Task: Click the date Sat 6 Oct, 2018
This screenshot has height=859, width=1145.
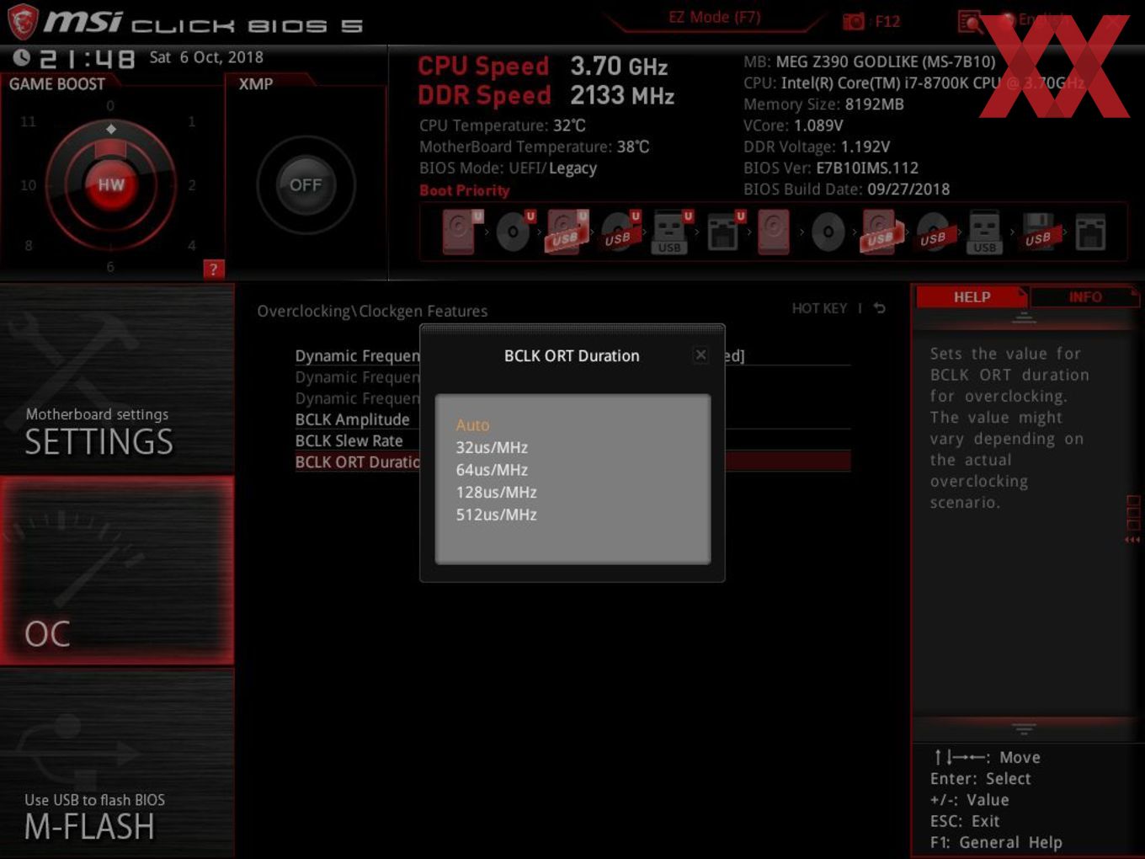Action: pyautogui.click(x=206, y=57)
